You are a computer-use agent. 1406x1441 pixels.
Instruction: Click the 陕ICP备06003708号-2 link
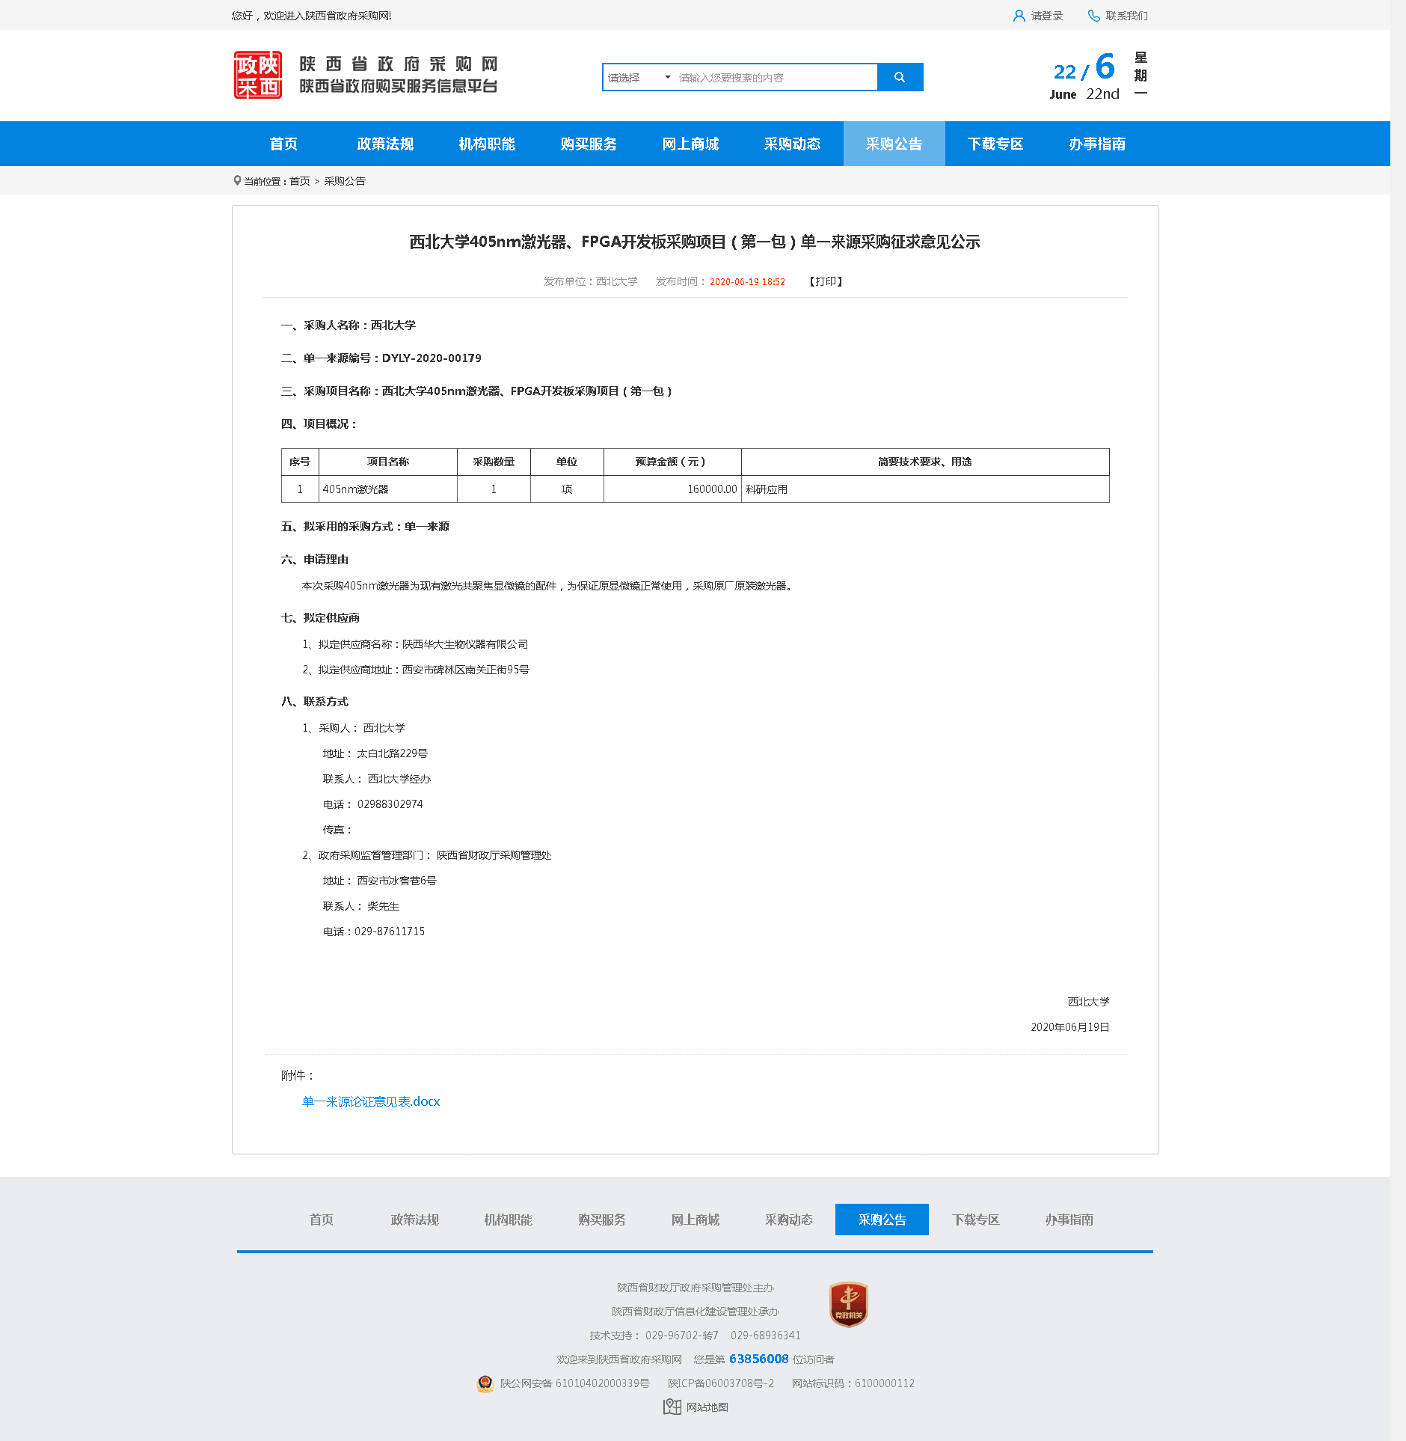click(x=721, y=1383)
